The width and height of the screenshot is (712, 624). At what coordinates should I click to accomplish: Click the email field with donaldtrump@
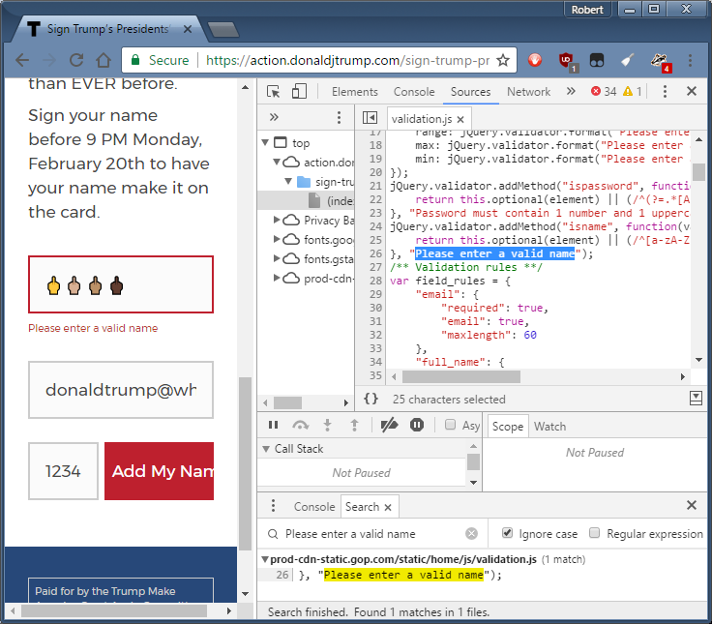coord(121,390)
